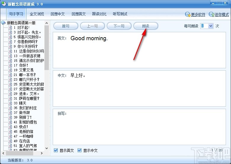The image size is (231, 164).
Task: Click the document icon beside 39 别摔了!
Action: pos(10,117)
